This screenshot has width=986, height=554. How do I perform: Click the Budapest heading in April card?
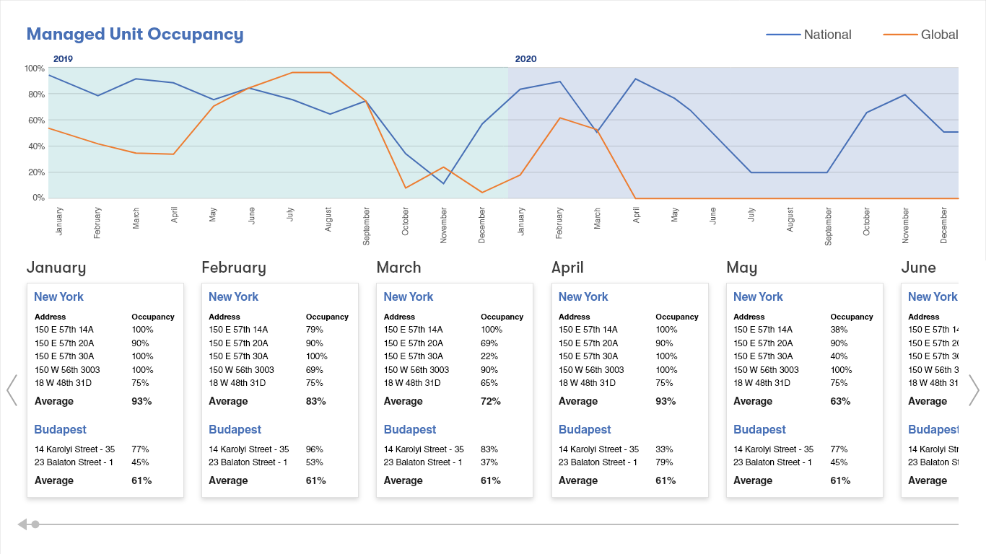pyautogui.click(x=585, y=429)
